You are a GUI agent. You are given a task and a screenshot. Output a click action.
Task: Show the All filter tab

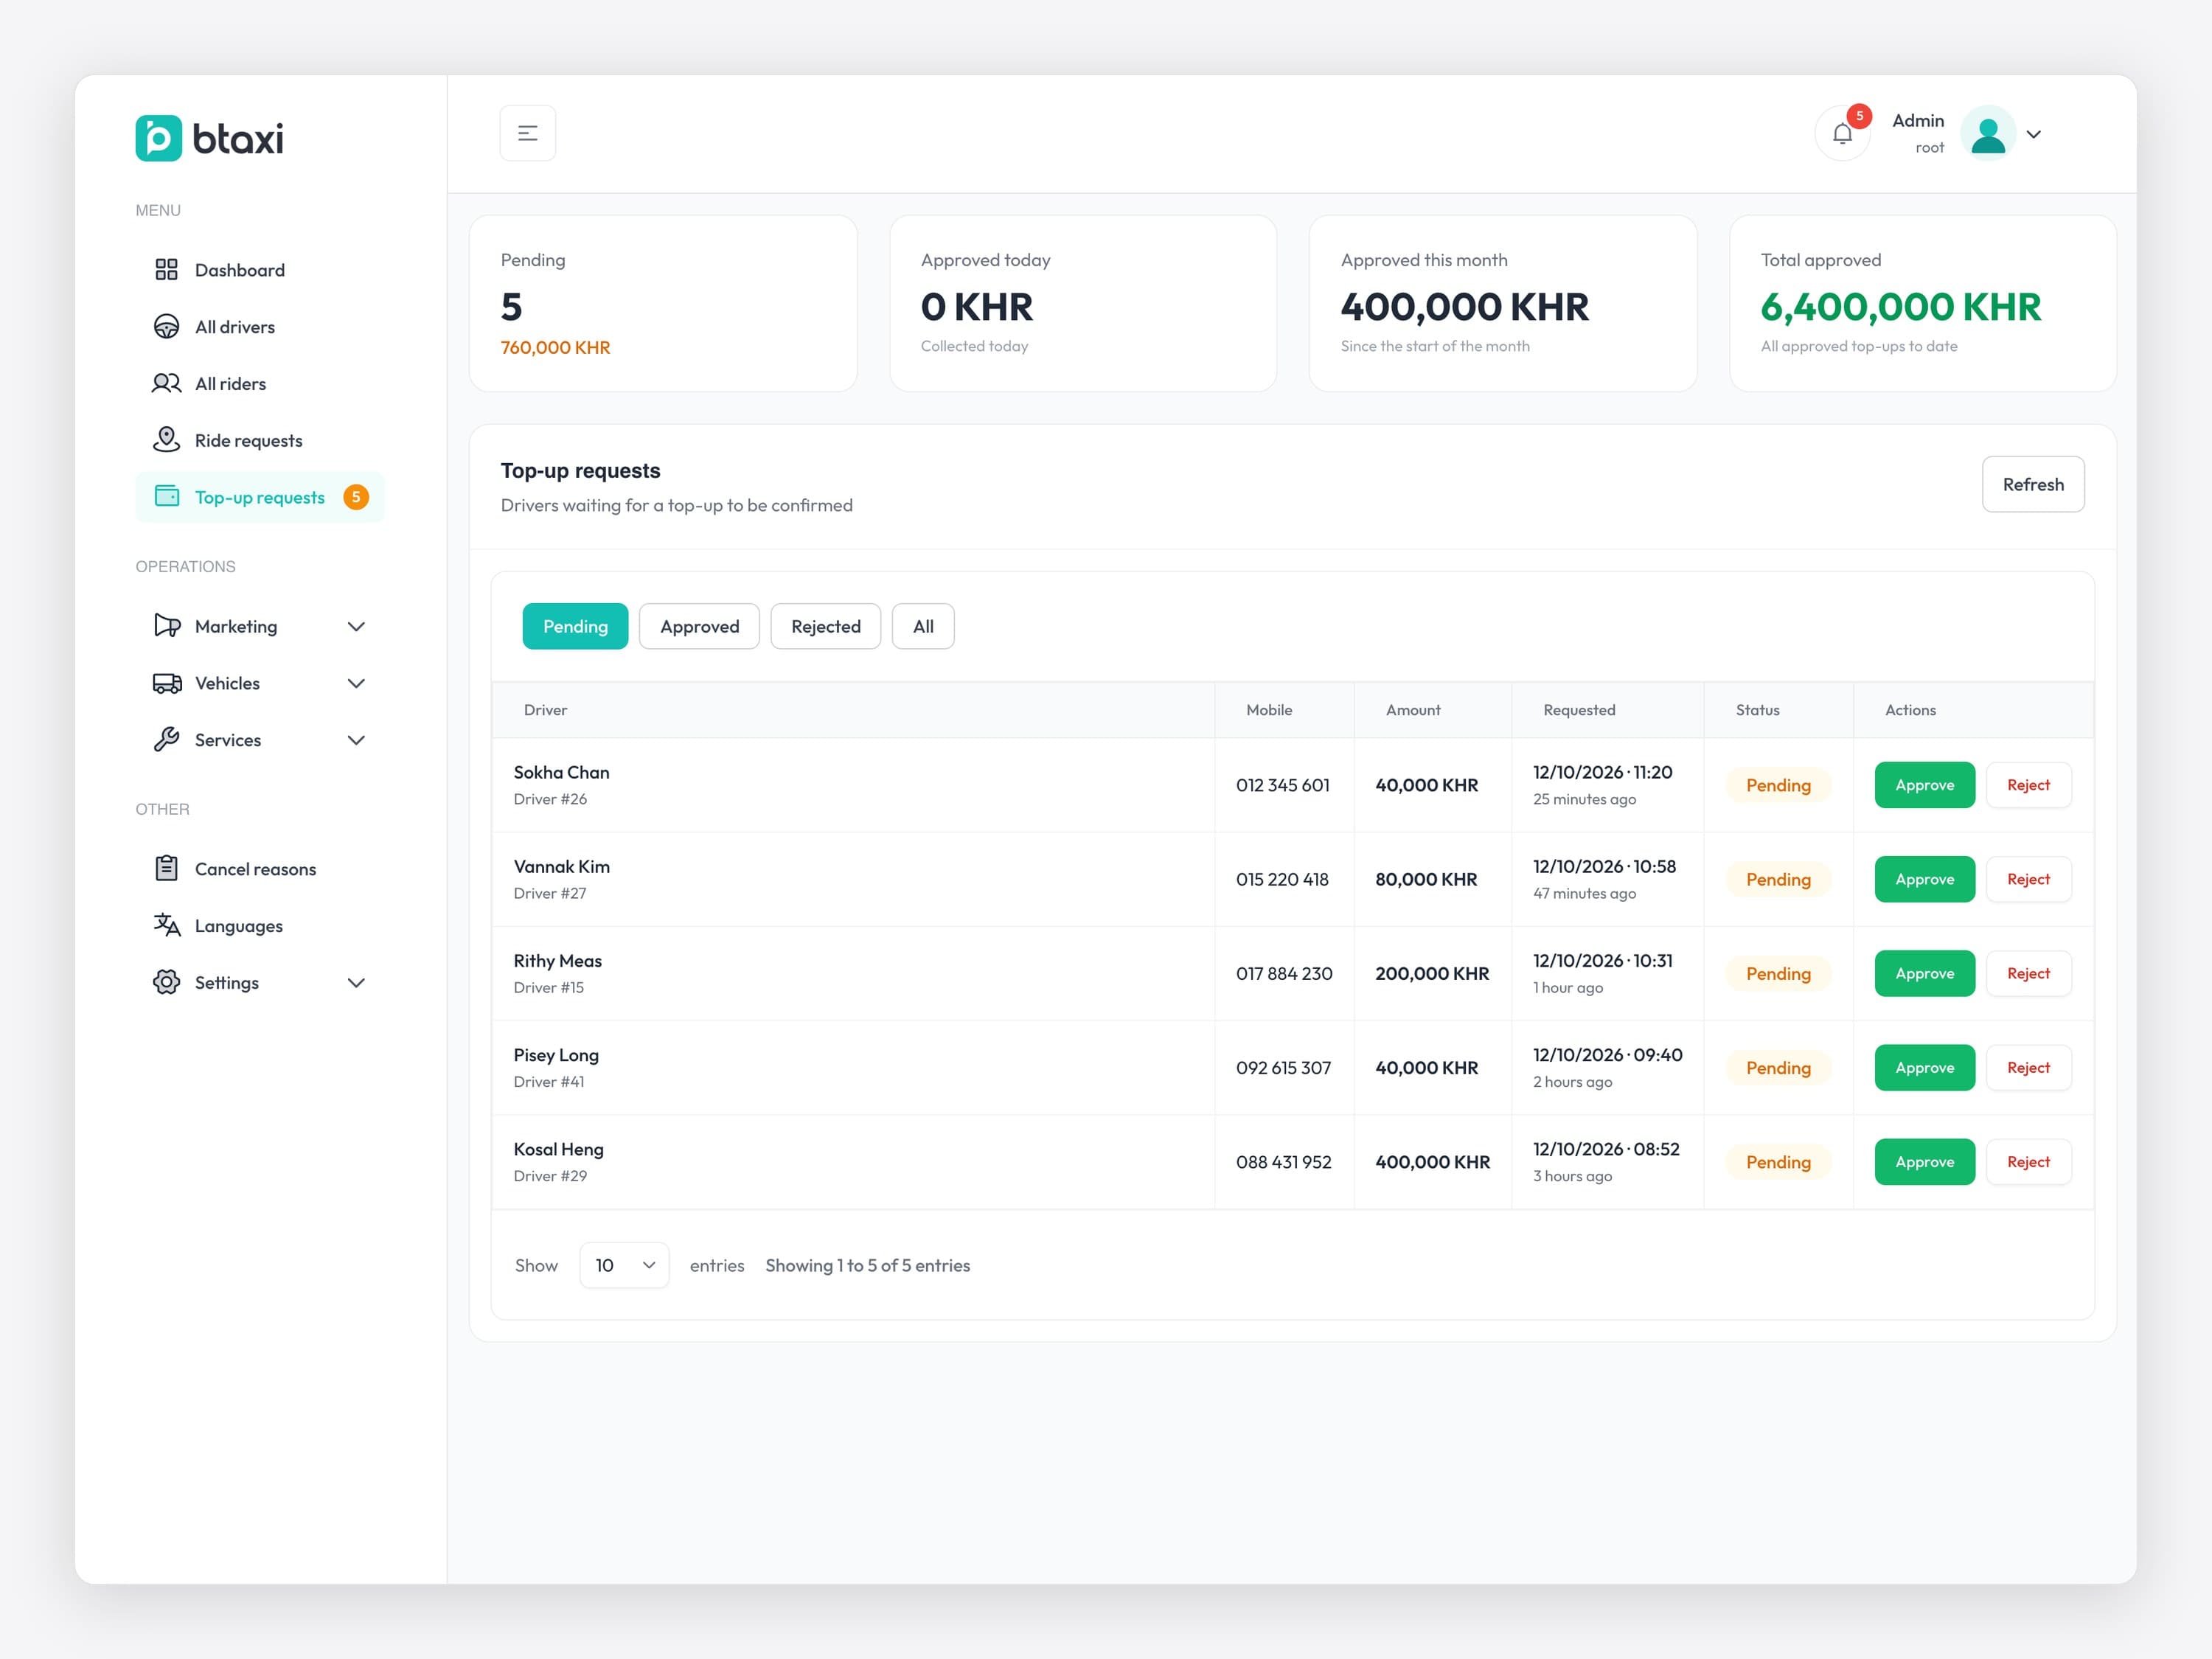pyautogui.click(x=923, y=626)
